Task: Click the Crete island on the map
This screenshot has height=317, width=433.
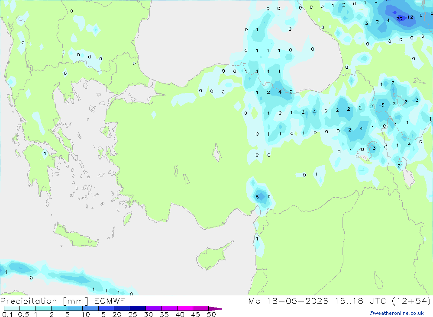Action: 76,235
